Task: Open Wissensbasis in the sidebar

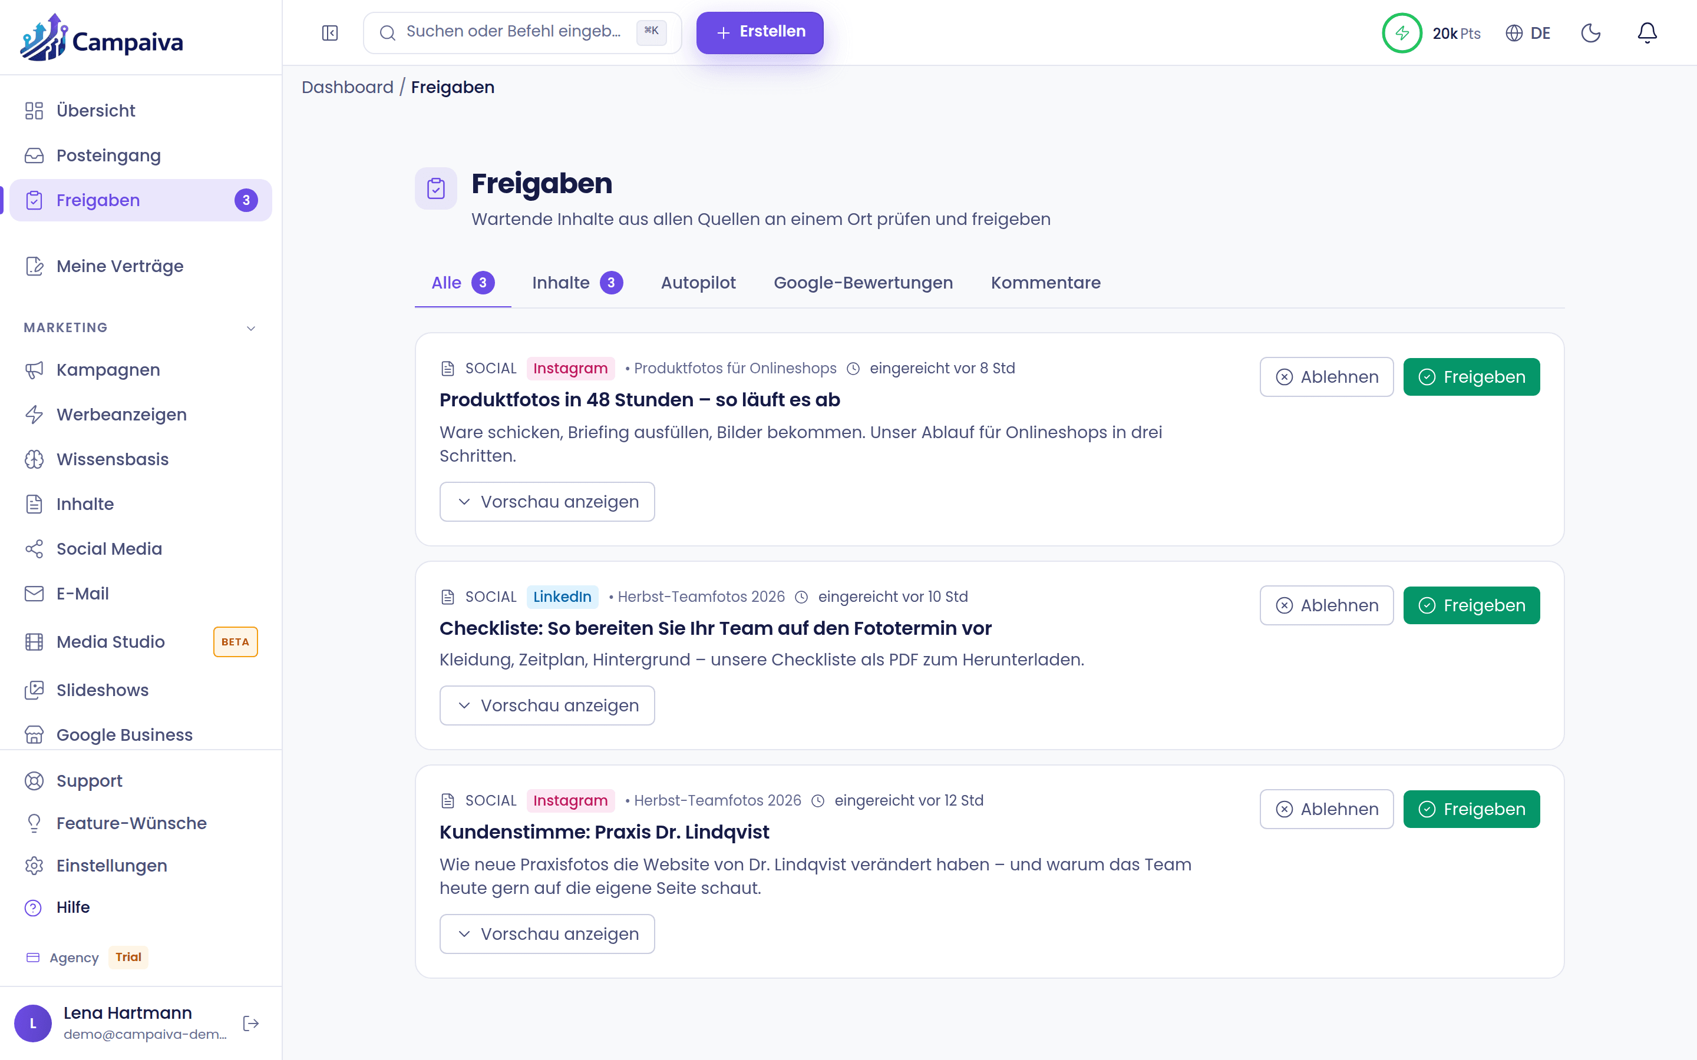Action: click(141, 459)
